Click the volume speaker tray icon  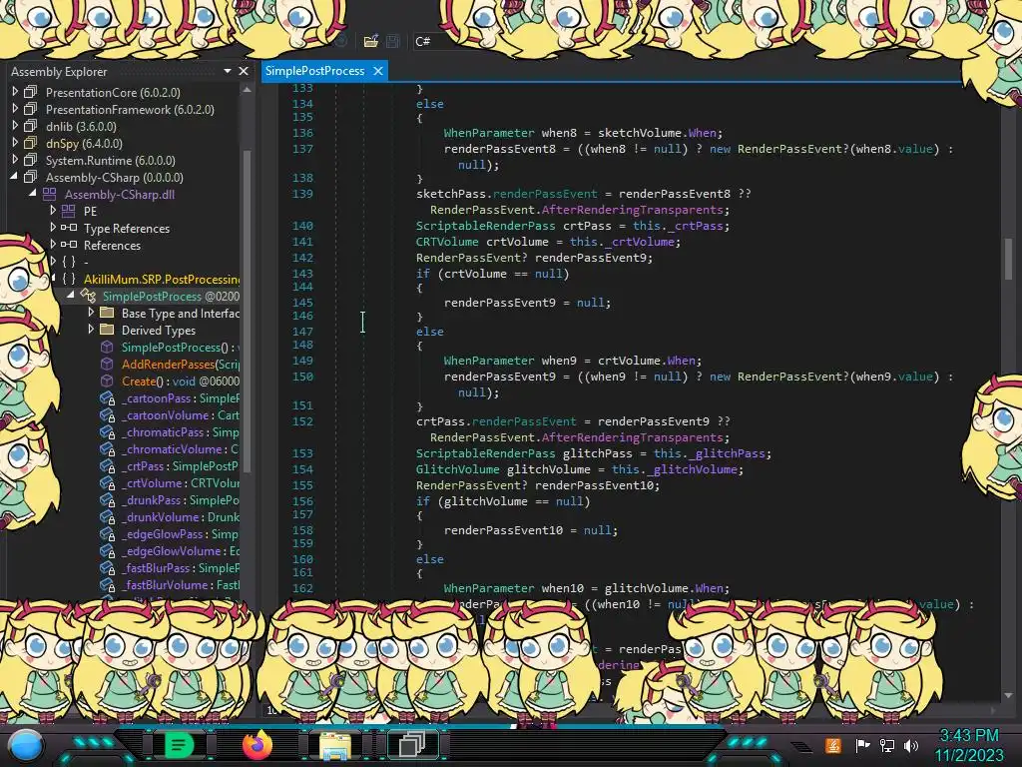tap(911, 745)
